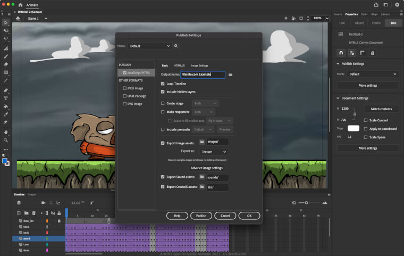Click the white Stage color swatch

pos(353,128)
